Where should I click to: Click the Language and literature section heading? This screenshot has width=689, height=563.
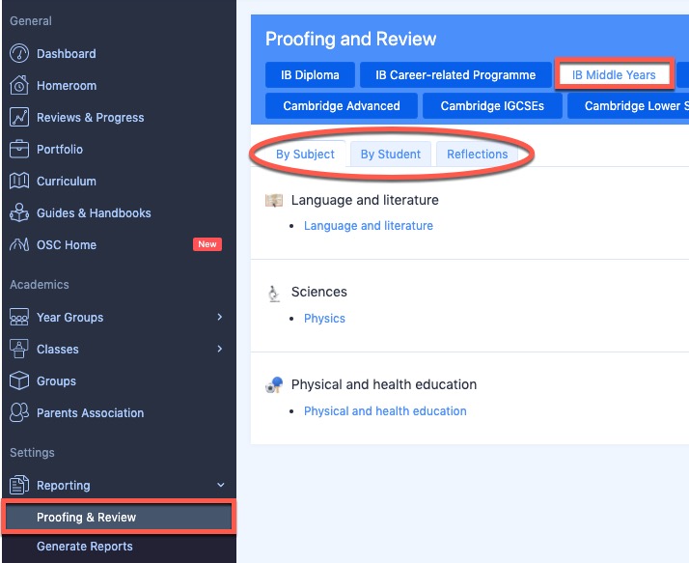click(365, 200)
